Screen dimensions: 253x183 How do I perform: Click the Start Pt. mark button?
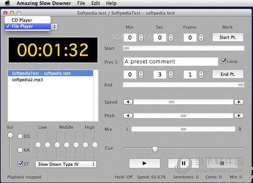(x=228, y=37)
